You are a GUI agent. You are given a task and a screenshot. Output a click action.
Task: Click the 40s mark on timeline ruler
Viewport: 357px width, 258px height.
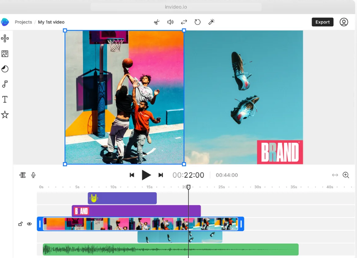330,187
